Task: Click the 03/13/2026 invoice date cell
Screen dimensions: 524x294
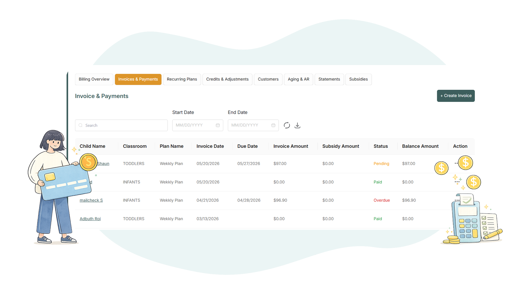Action: (x=207, y=219)
